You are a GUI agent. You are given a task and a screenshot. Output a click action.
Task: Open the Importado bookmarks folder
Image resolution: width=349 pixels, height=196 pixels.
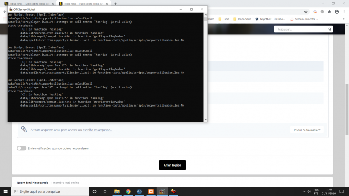click(242, 19)
